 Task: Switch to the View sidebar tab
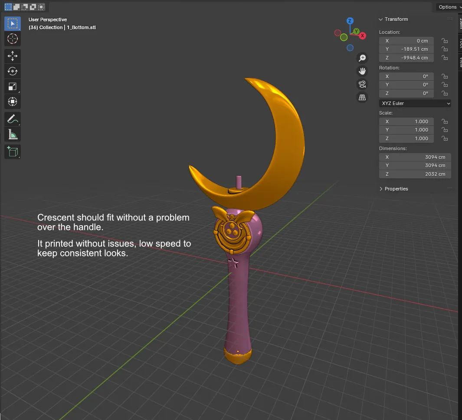pos(460,62)
